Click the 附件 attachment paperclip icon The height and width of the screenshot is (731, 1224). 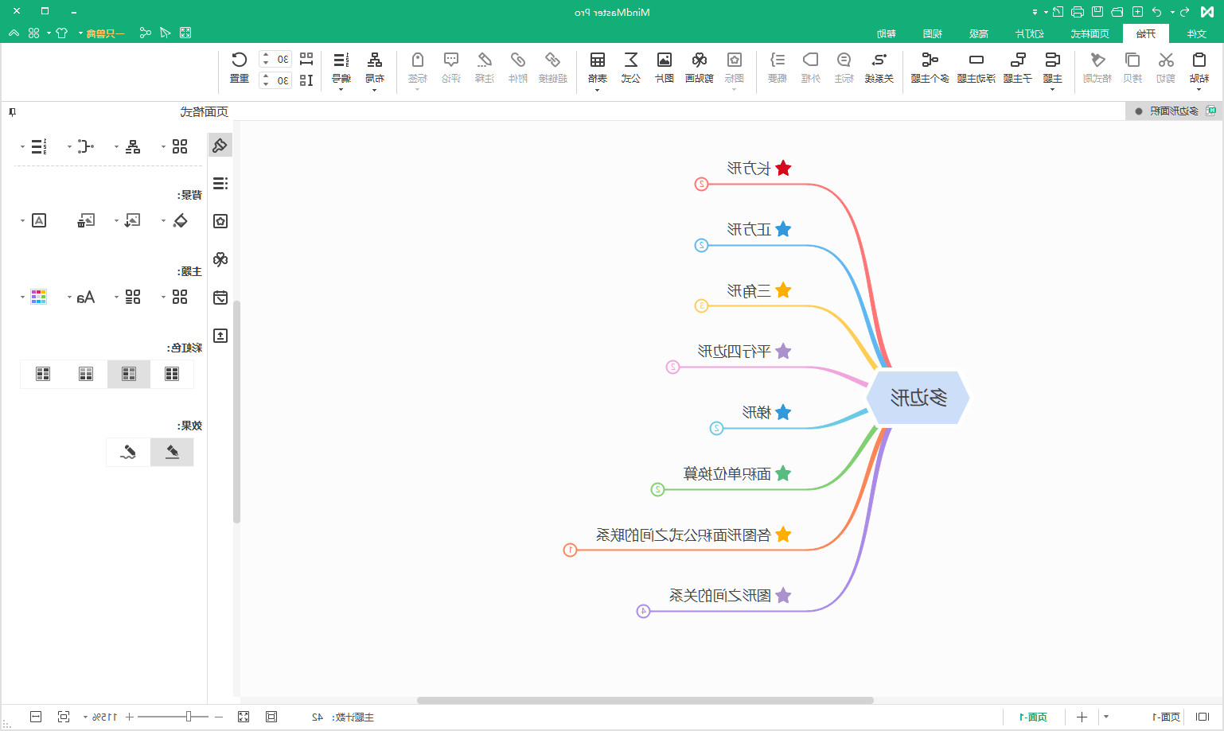coord(518,60)
